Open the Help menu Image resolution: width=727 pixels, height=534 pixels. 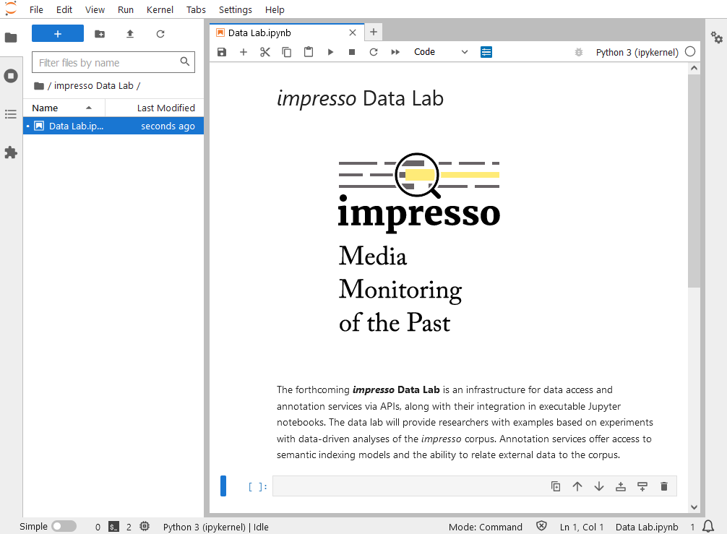[x=275, y=9]
